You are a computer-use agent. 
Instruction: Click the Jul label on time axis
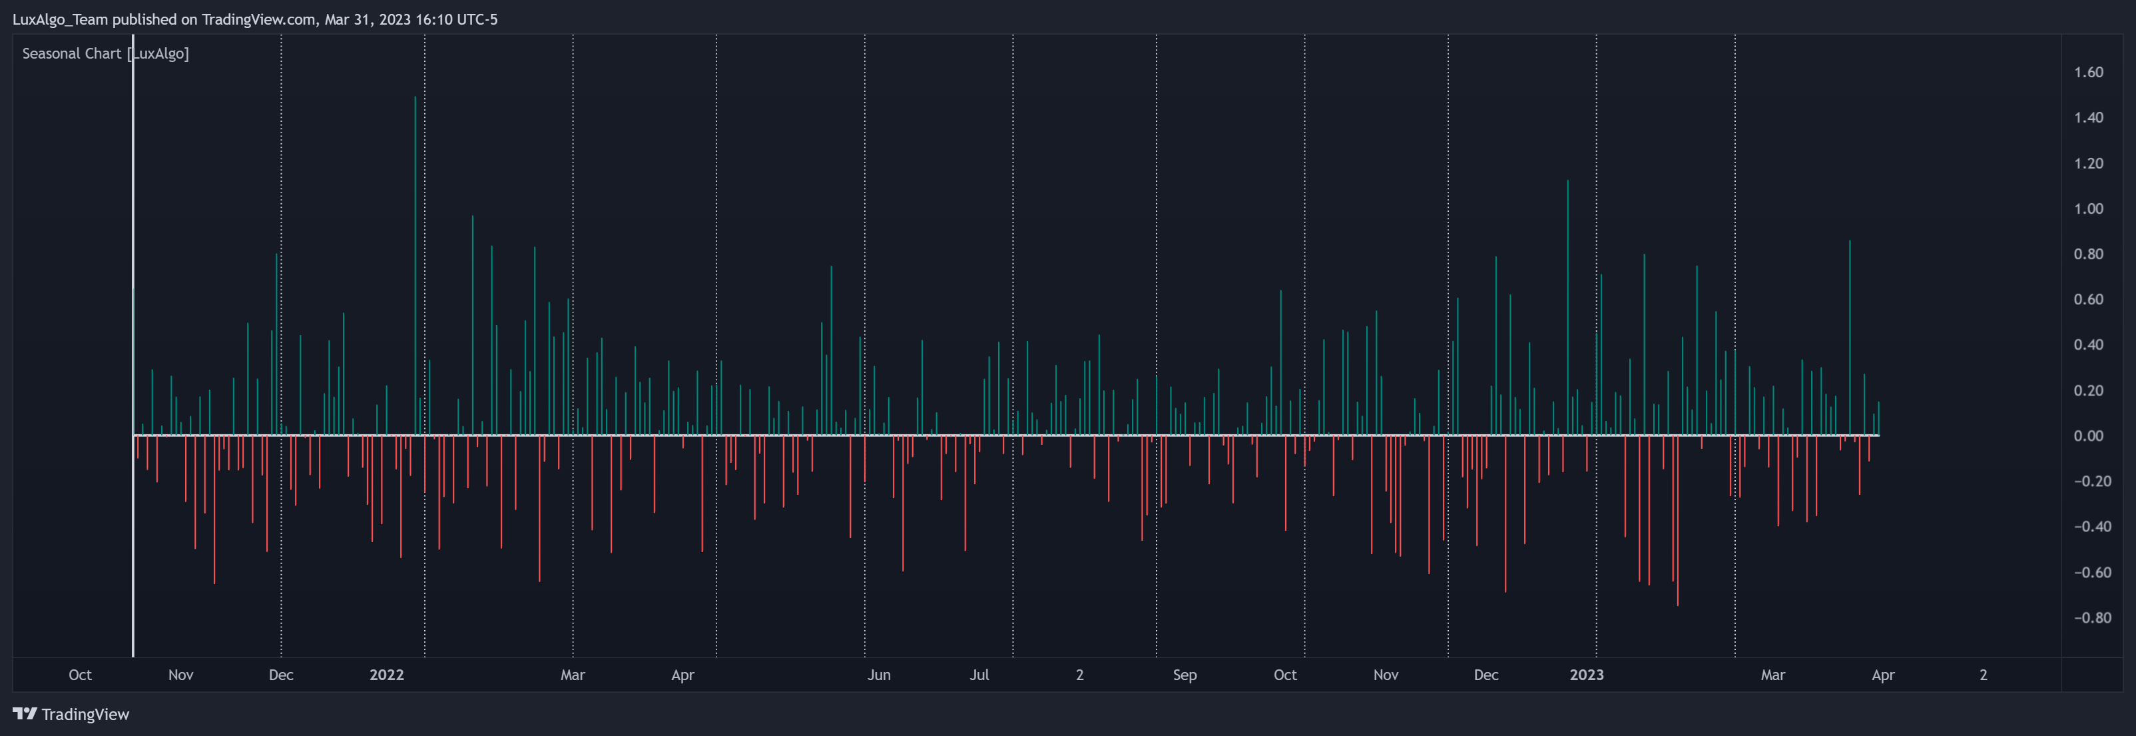[x=979, y=675]
